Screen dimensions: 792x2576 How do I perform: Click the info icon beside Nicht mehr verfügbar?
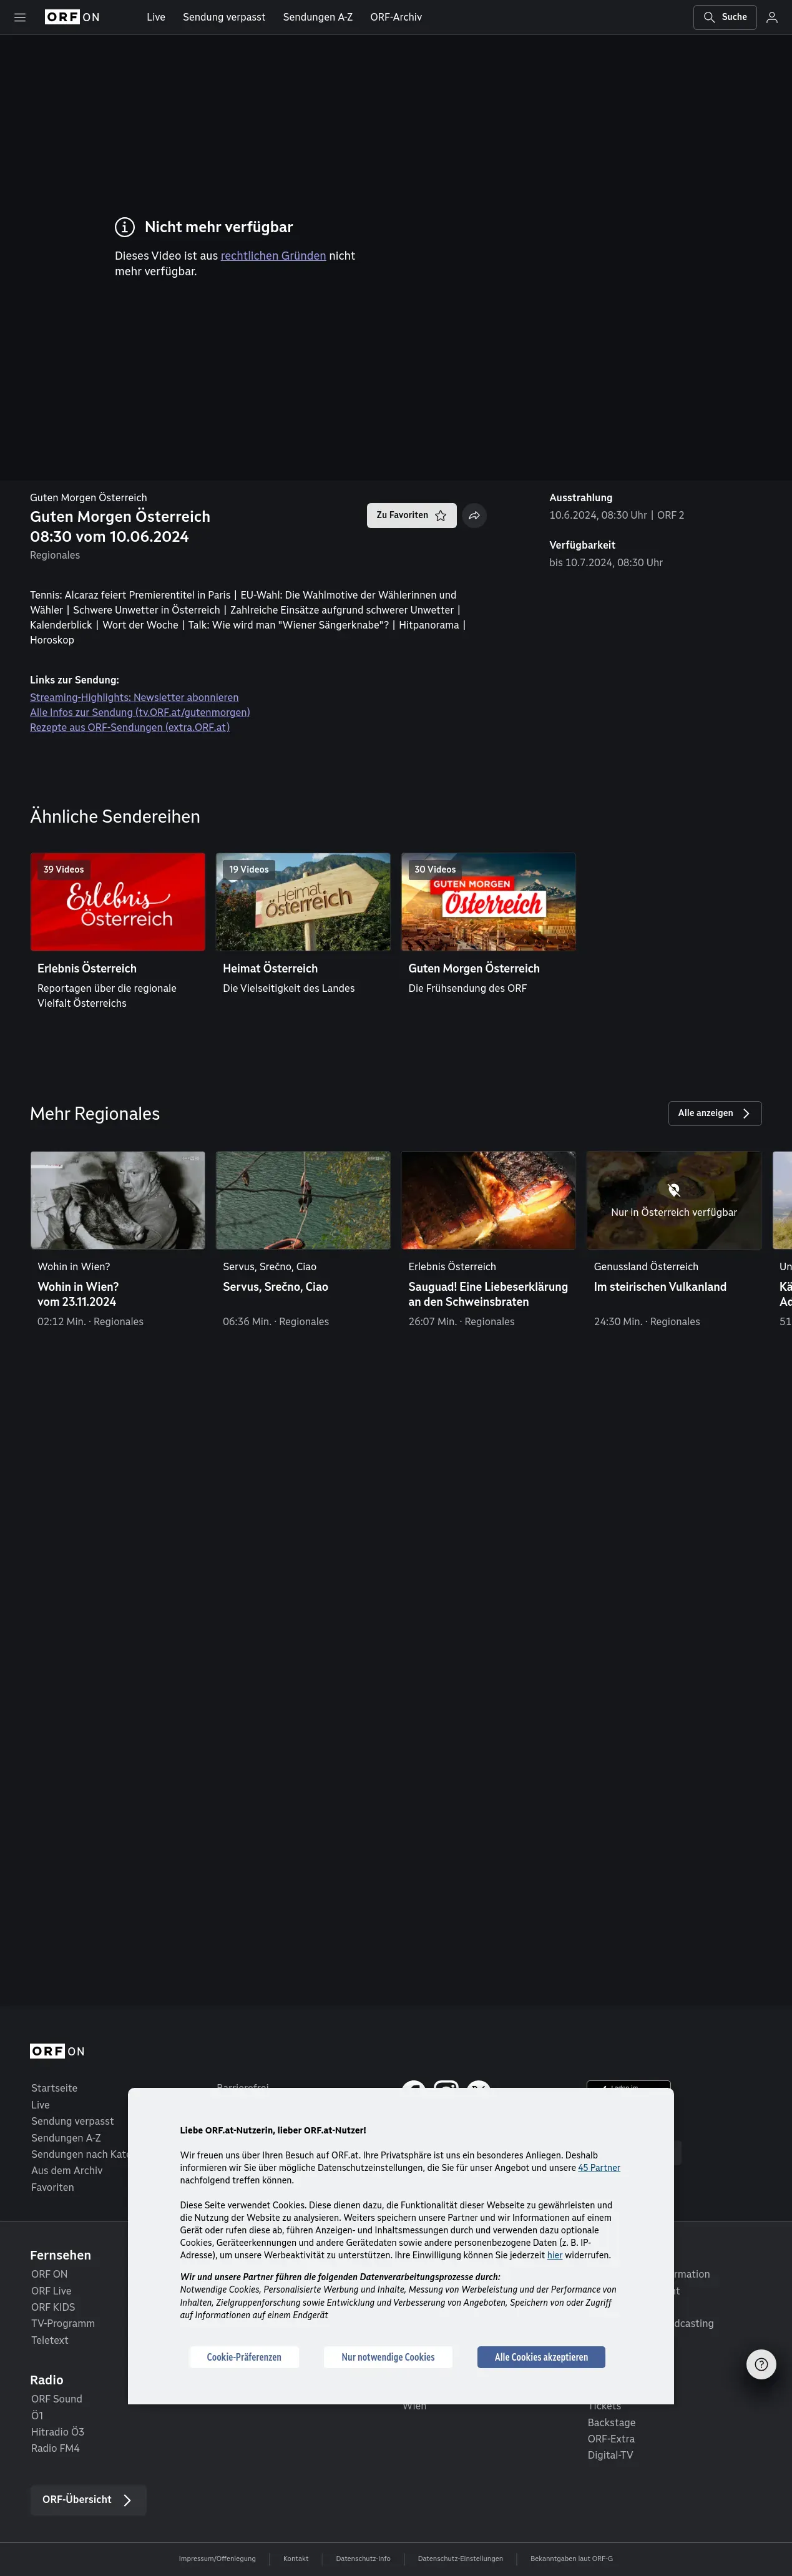click(125, 227)
